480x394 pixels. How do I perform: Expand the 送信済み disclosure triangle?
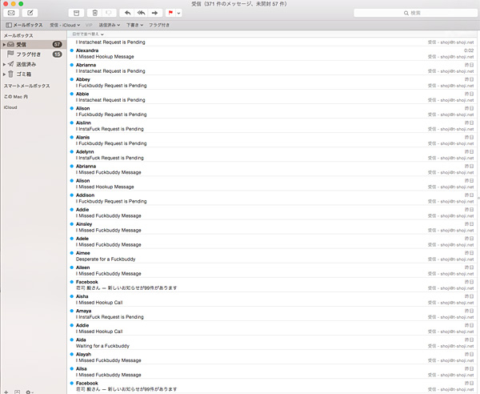coord(4,64)
